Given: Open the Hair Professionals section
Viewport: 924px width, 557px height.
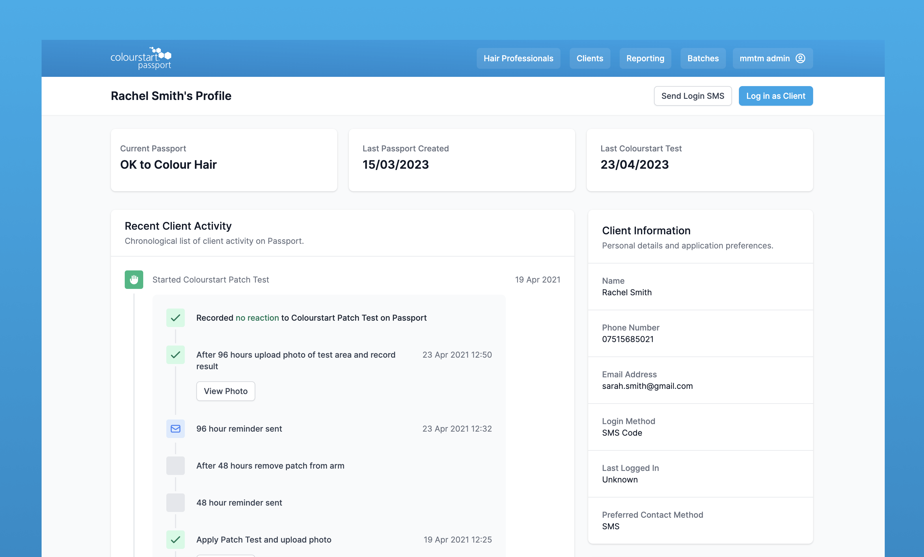Looking at the screenshot, I should coord(518,58).
